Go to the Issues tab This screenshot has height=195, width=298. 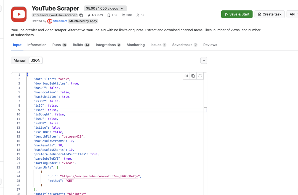pyautogui.click(x=158, y=45)
